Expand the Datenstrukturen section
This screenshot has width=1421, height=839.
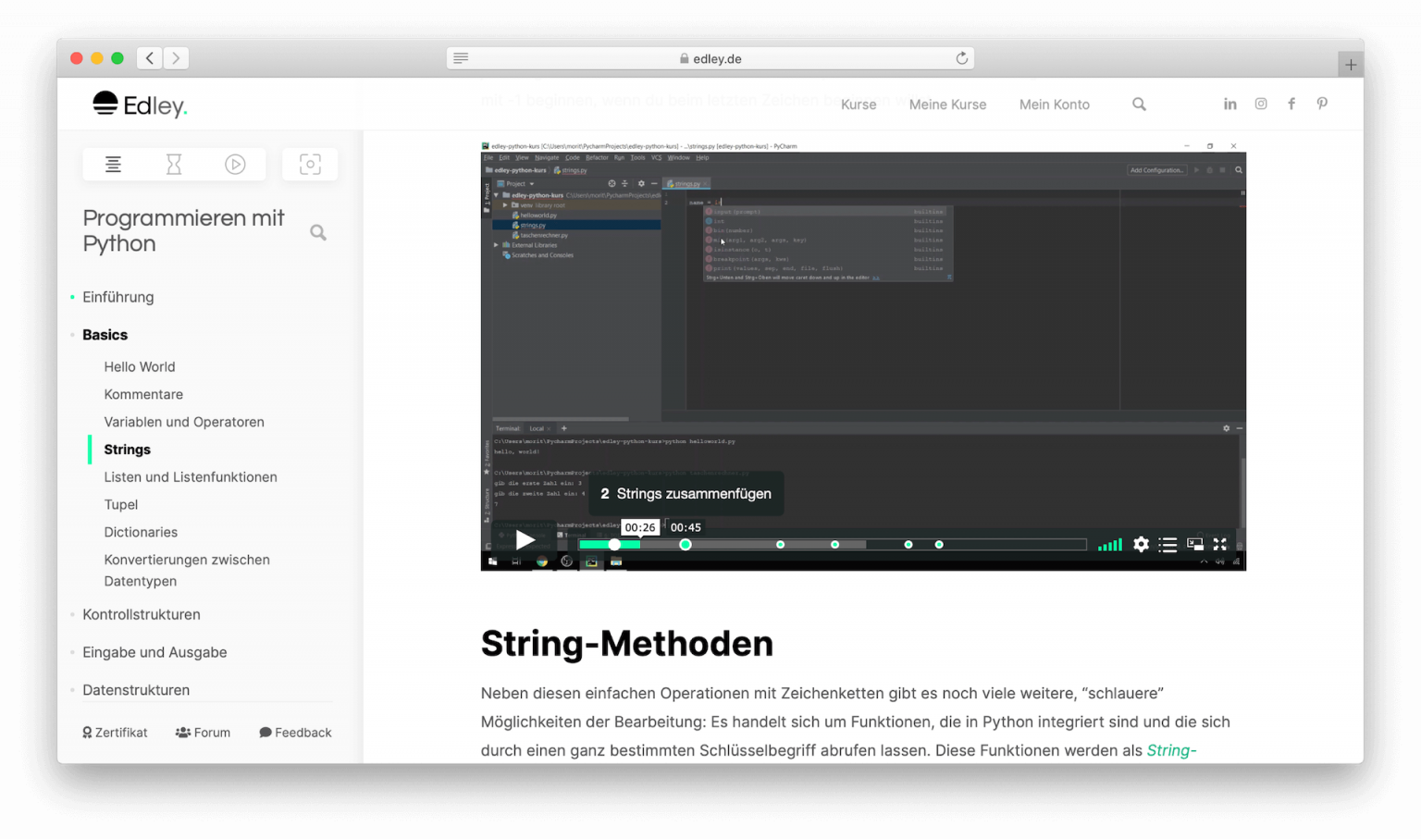(x=136, y=689)
